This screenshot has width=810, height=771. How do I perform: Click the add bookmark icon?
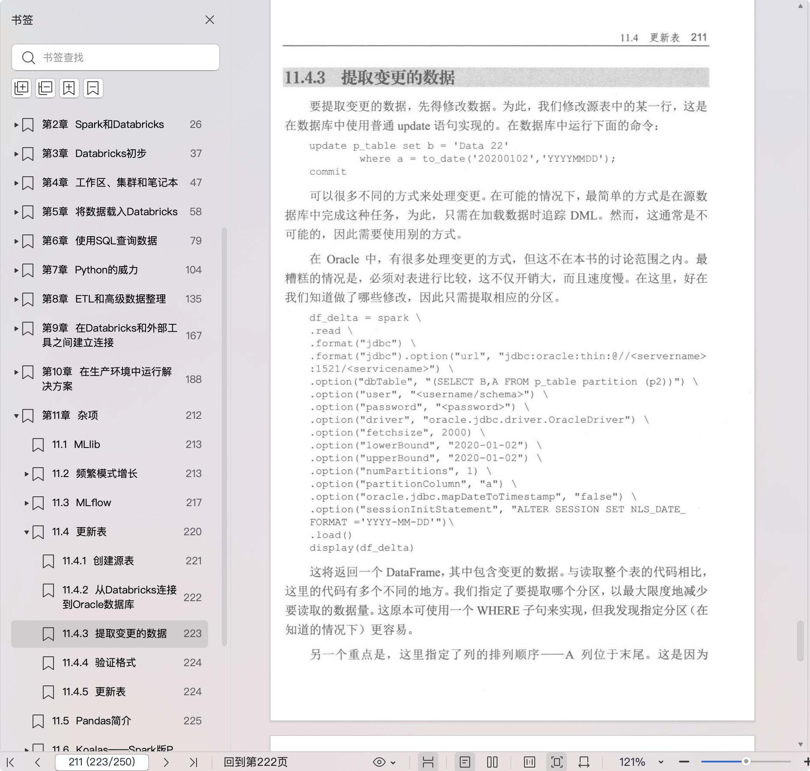(69, 88)
